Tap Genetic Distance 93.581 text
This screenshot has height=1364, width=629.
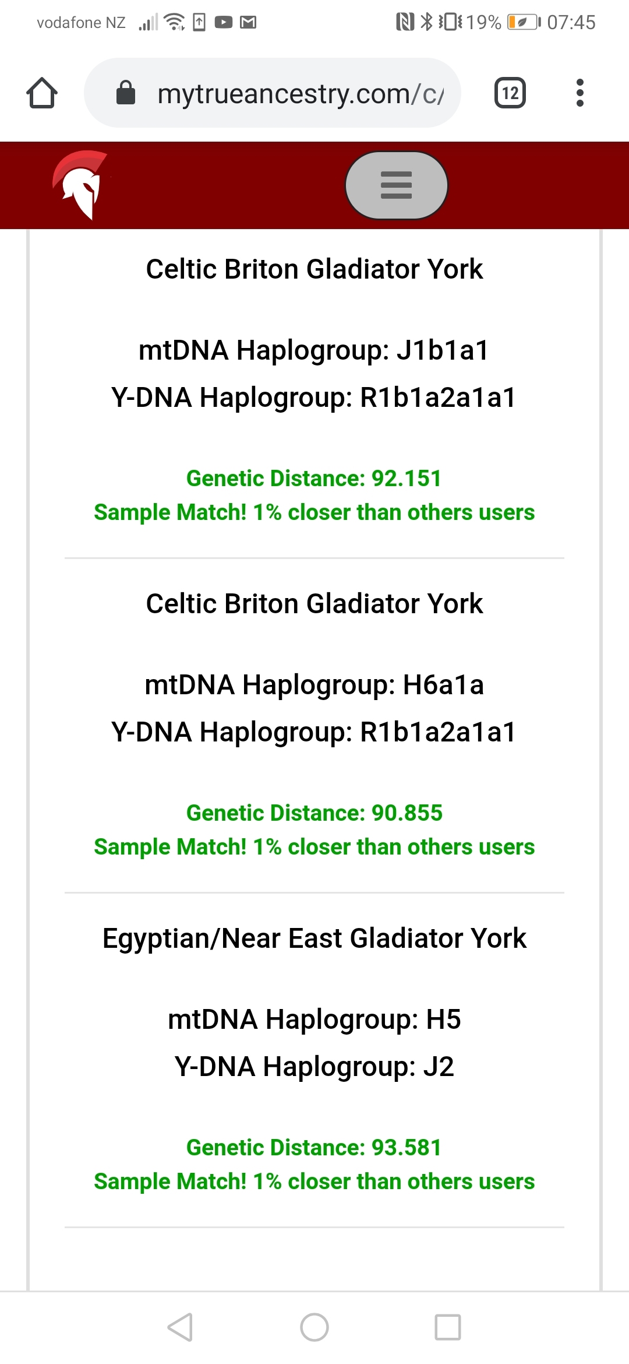point(314,1148)
